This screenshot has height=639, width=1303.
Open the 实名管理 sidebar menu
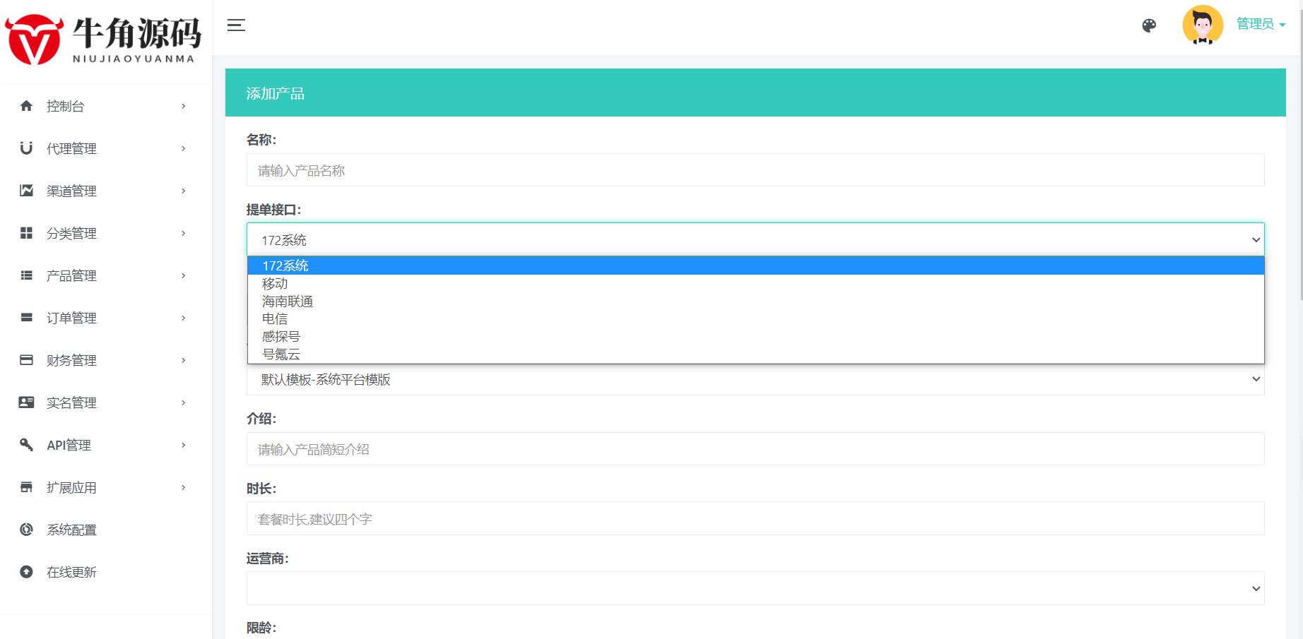(106, 402)
